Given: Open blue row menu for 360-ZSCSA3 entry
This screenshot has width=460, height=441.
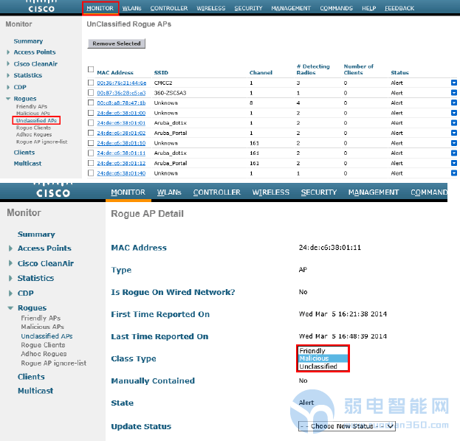Looking at the screenshot, I should tap(454, 94).
